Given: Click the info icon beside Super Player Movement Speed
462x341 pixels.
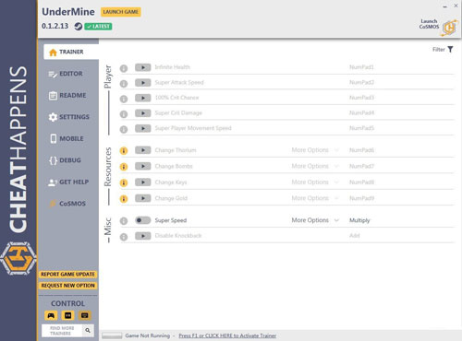Looking at the screenshot, I should [124, 129].
